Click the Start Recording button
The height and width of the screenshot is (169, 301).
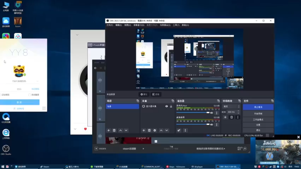258,114
